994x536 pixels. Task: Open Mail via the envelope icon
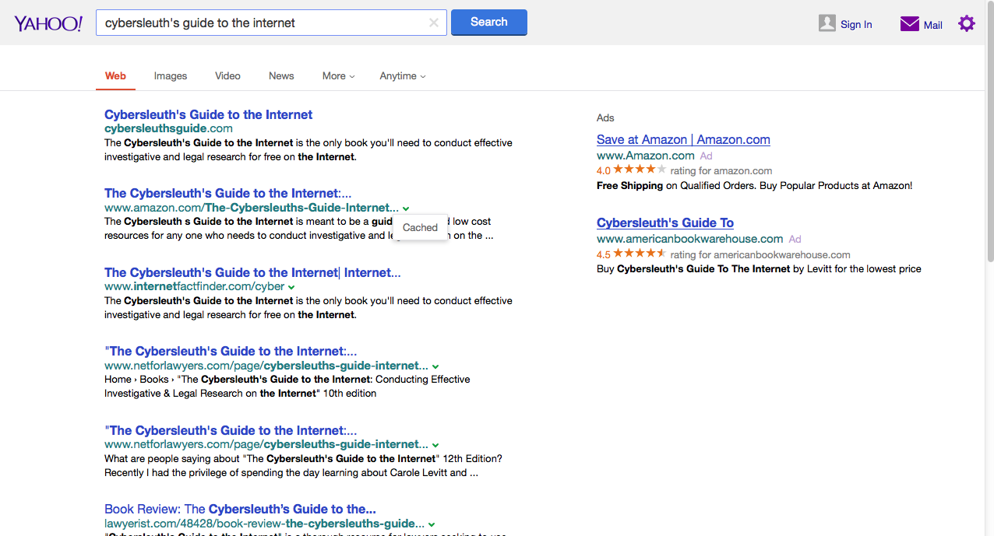click(910, 24)
